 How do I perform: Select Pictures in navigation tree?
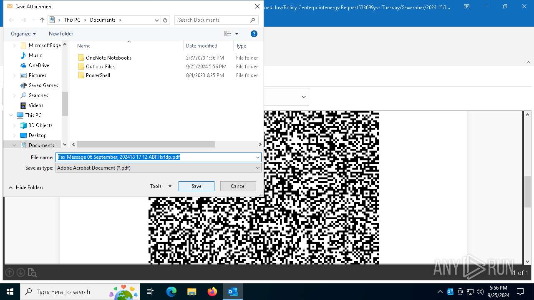coord(33,75)
